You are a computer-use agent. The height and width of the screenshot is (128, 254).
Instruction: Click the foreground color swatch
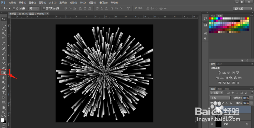tap(3, 120)
